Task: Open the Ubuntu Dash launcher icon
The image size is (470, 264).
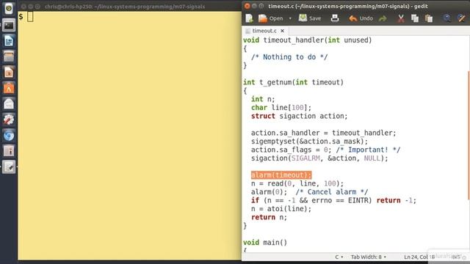Action: coord(9,9)
